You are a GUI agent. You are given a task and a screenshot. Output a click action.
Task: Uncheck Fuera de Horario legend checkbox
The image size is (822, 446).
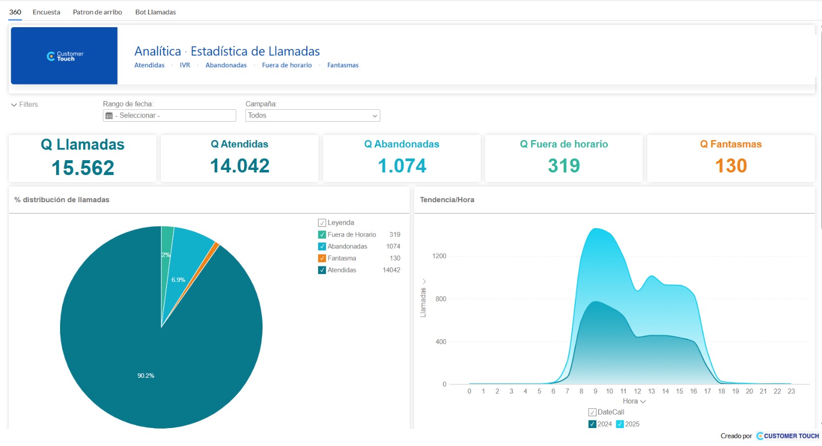pos(322,235)
